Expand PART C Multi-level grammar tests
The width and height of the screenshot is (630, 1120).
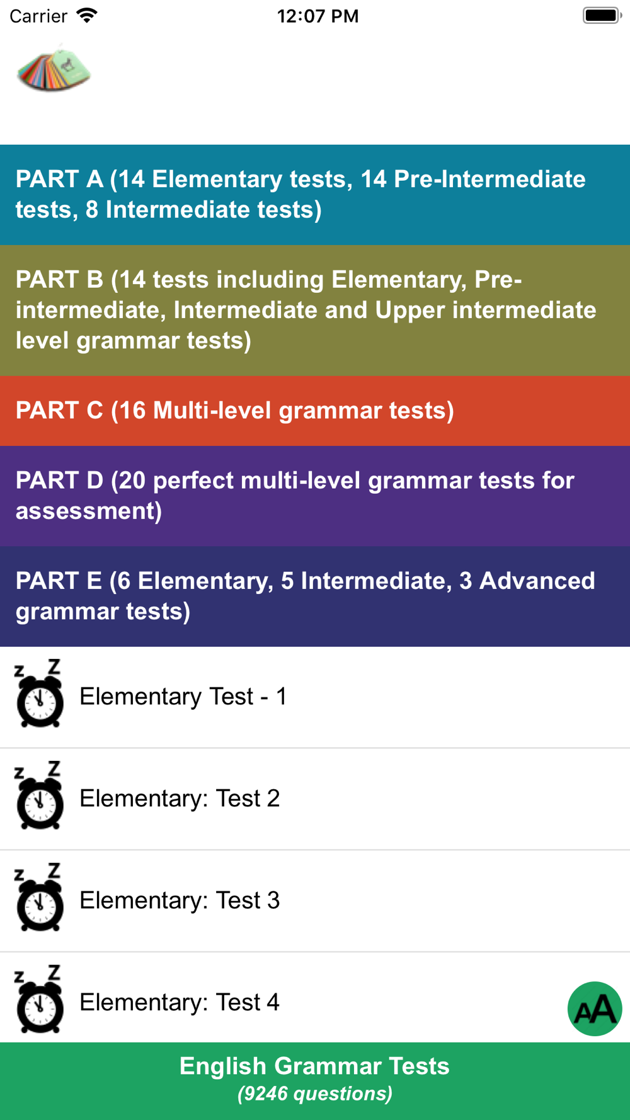(315, 411)
